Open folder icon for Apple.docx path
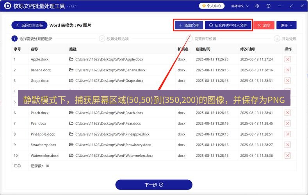This screenshot has height=195, width=308. (x=71, y=59)
